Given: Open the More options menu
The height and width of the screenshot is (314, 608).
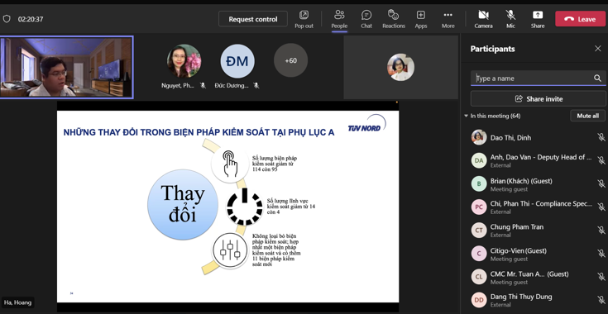Looking at the screenshot, I should [448, 19].
